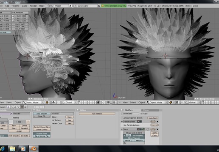Click the pivot point icon in left 3D view
Image resolution: width=219 pixels, height=152 pixels.
(53, 103)
